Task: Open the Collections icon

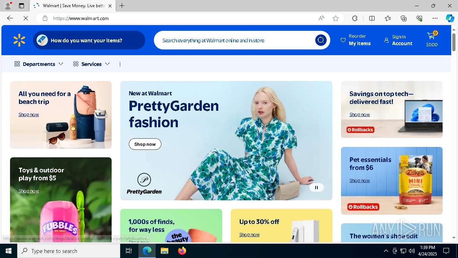Action: [404, 18]
